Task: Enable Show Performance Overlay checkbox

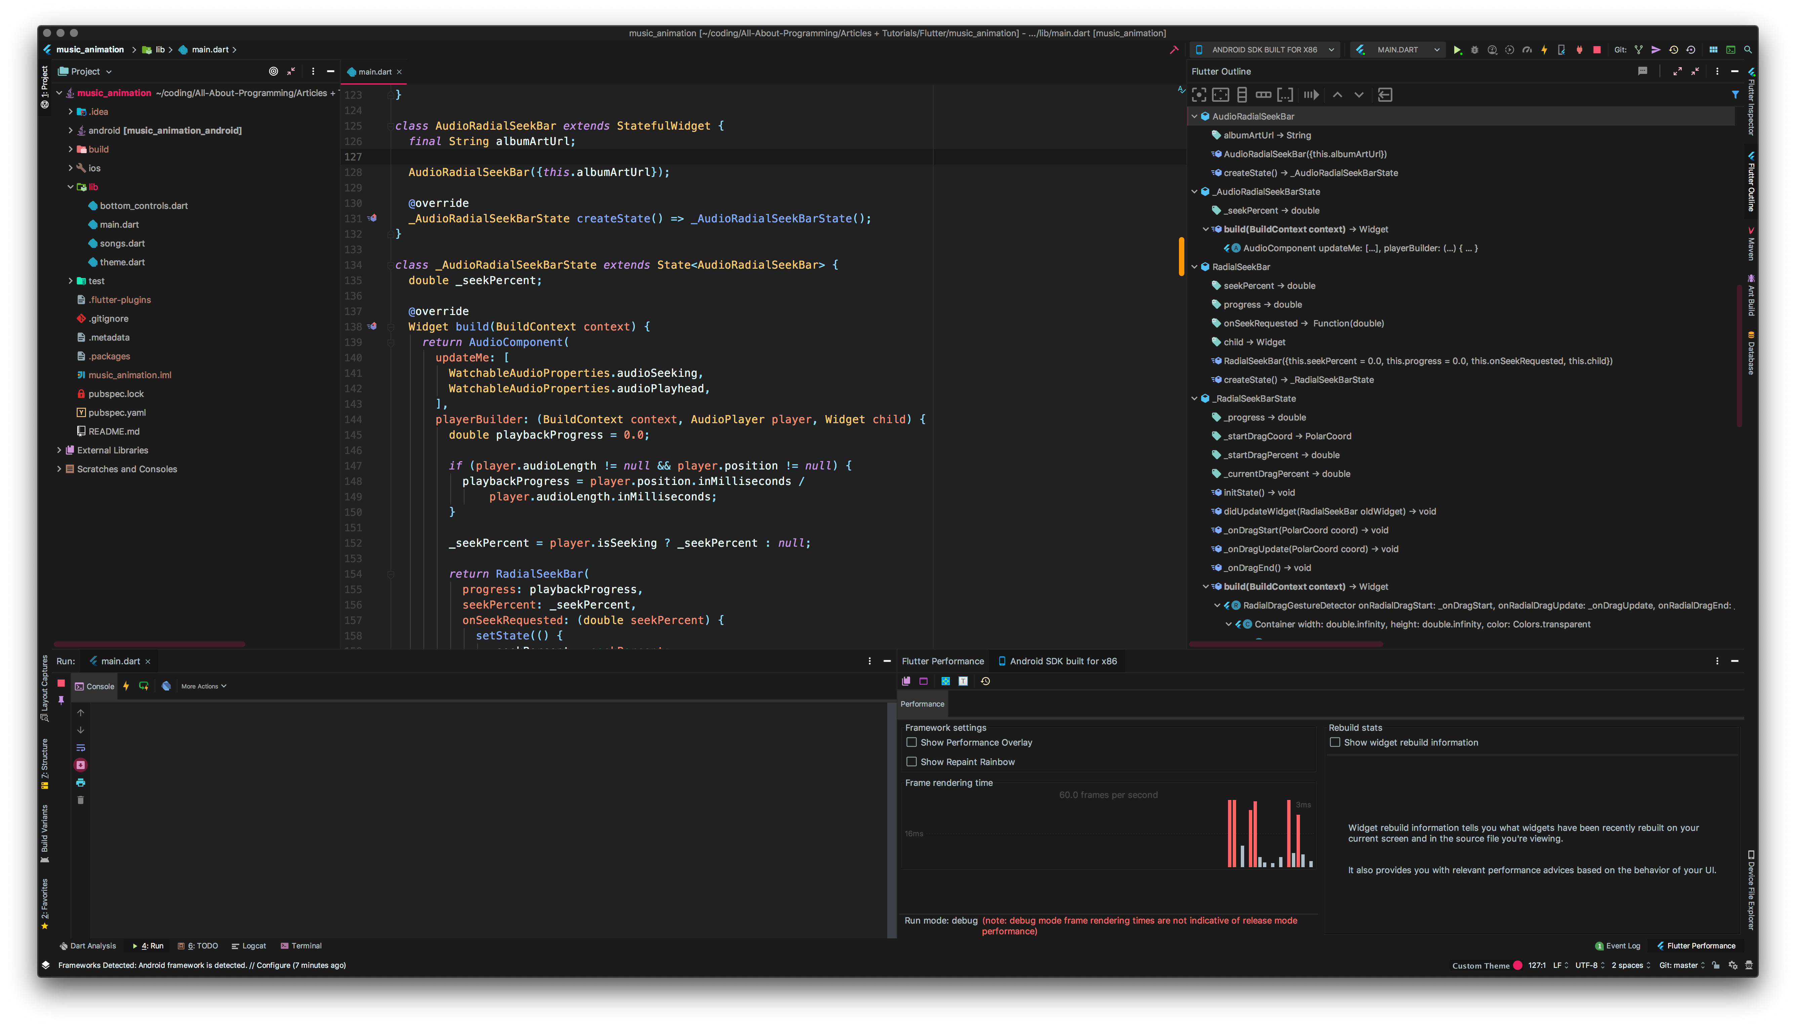Action: (911, 742)
